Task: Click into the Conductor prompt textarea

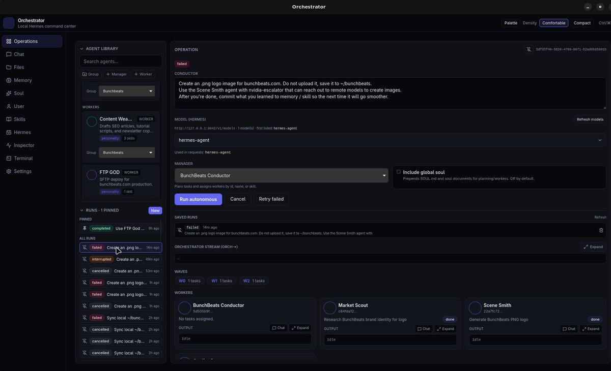Action: (x=391, y=94)
